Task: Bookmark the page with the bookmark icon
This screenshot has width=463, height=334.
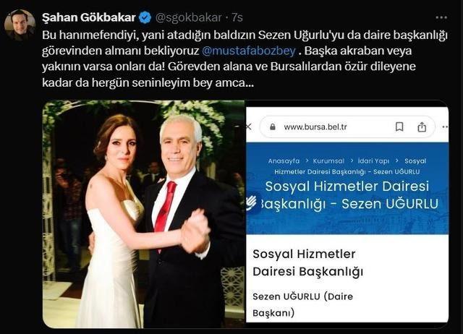Action: (x=399, y=127)
